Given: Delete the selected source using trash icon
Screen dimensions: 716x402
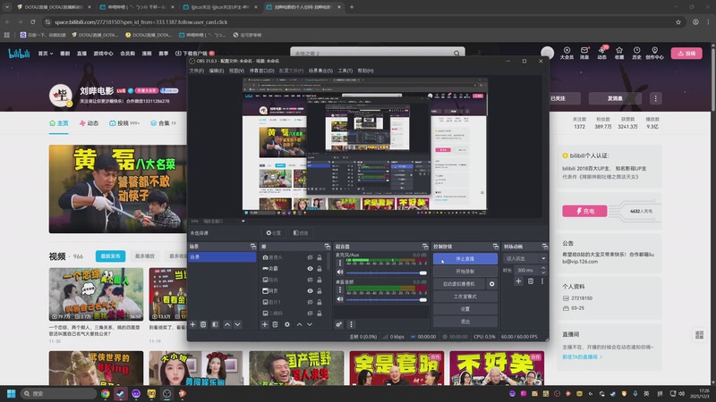Looking at the screenshot, I should click(275, 324).
